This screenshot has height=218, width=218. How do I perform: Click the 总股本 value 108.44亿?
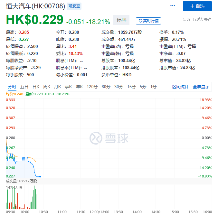pos(127,61)
